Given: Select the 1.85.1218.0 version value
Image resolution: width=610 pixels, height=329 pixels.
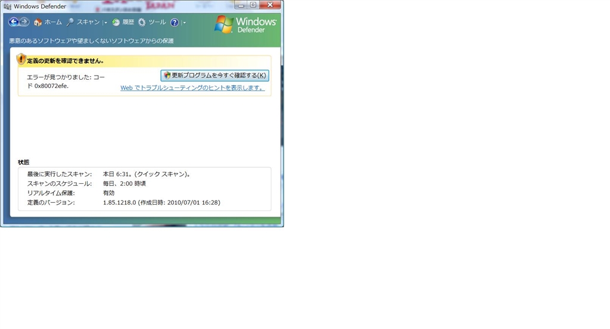Looking at the screenshot, I should pos(119,202).
